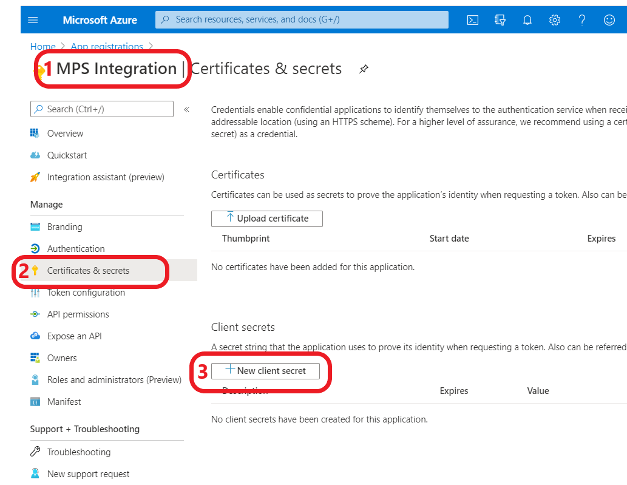Click the Home breadcrumb link
The image size is (627, 485).
[x=42, y=47]
